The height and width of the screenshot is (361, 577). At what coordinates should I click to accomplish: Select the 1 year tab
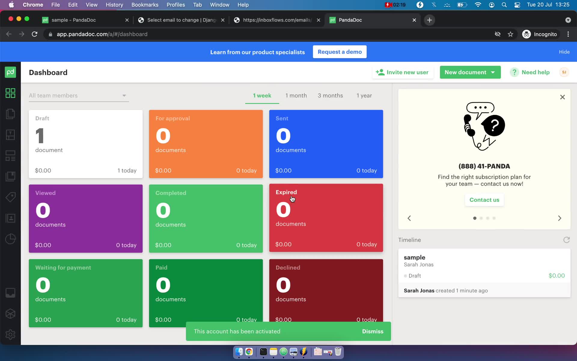point(364,96)
